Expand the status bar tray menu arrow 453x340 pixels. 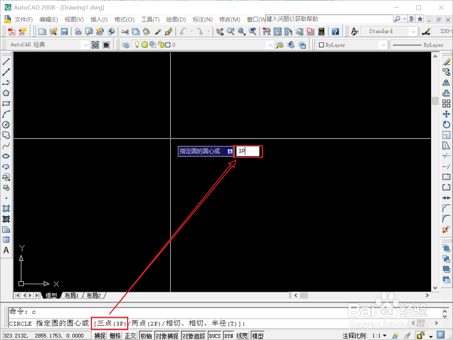[x=431, y=336]
